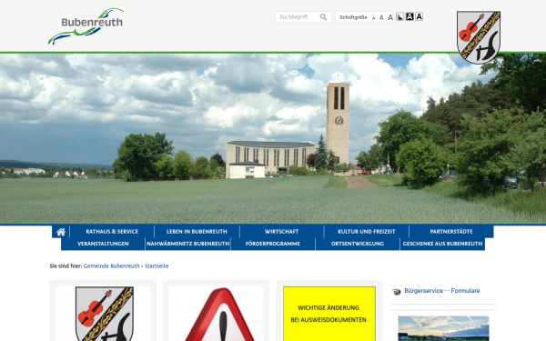
Task: Open the Geschenke aus Bubenreuth menu
Action: [x=442, y=244]
